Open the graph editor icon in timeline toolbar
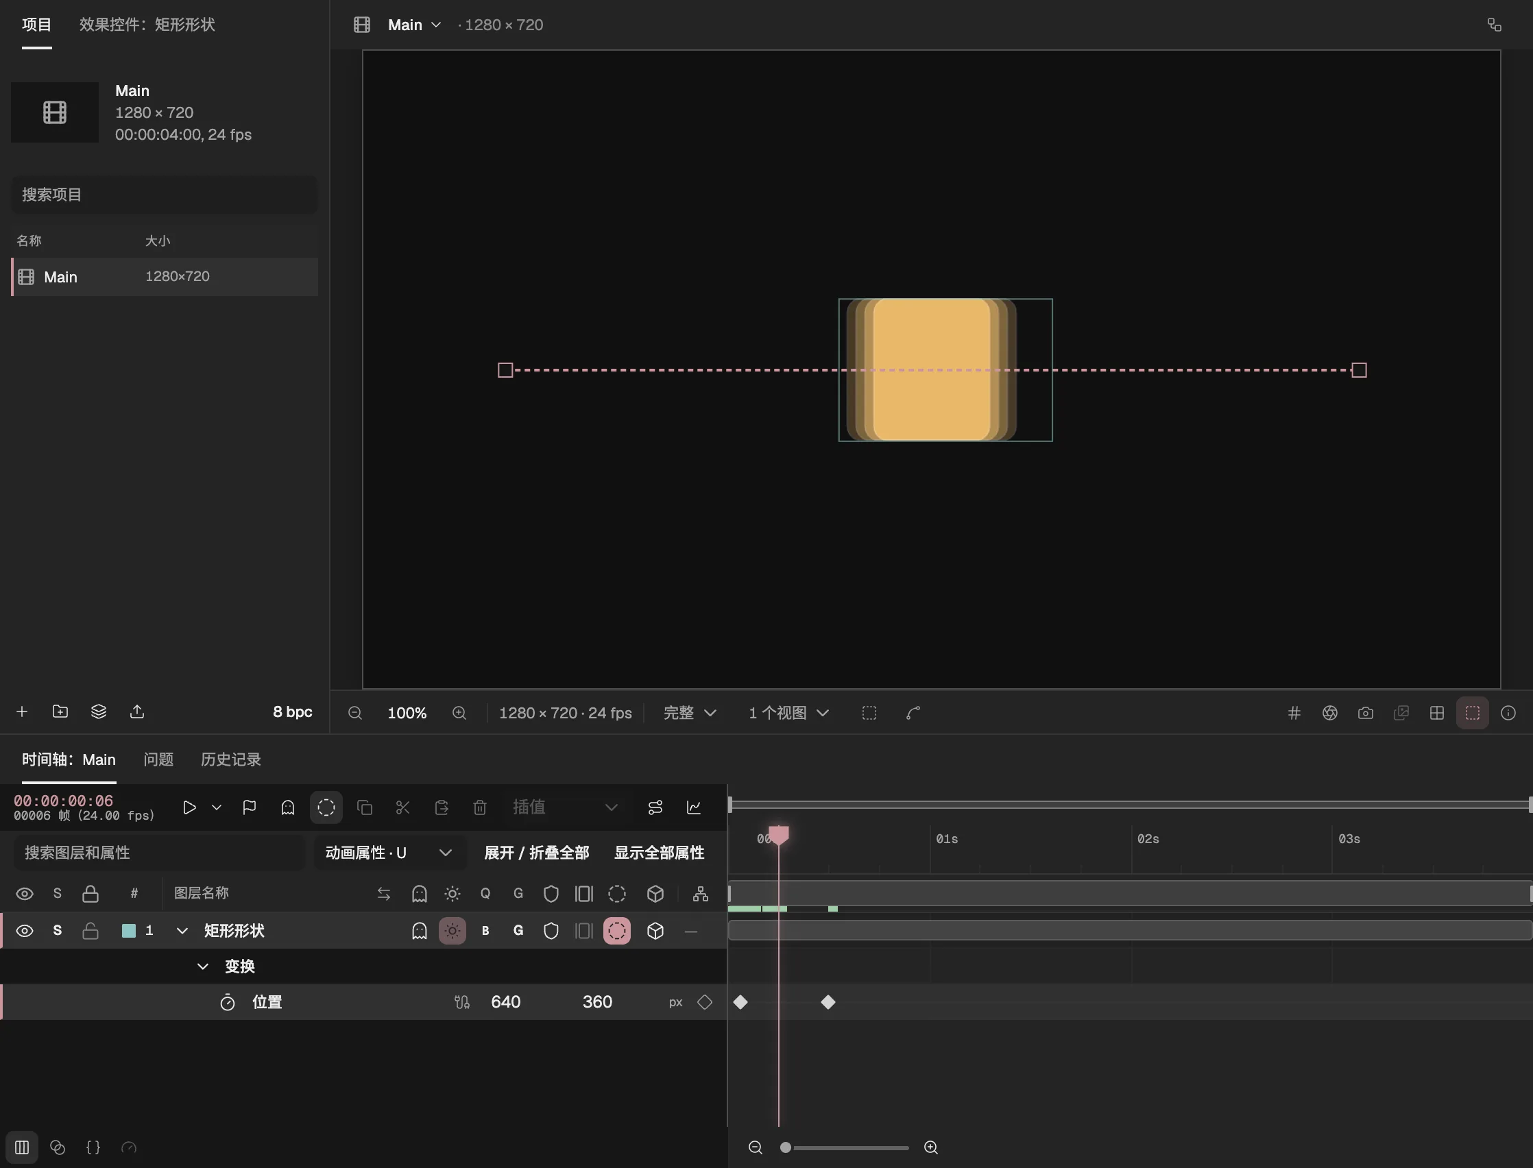Viewport: 1533px width, 1168px height. [x=693, y=807]
